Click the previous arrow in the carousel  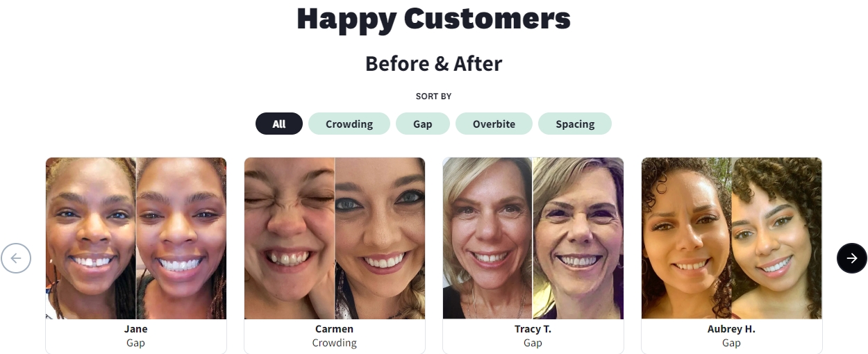coord(16,258)
